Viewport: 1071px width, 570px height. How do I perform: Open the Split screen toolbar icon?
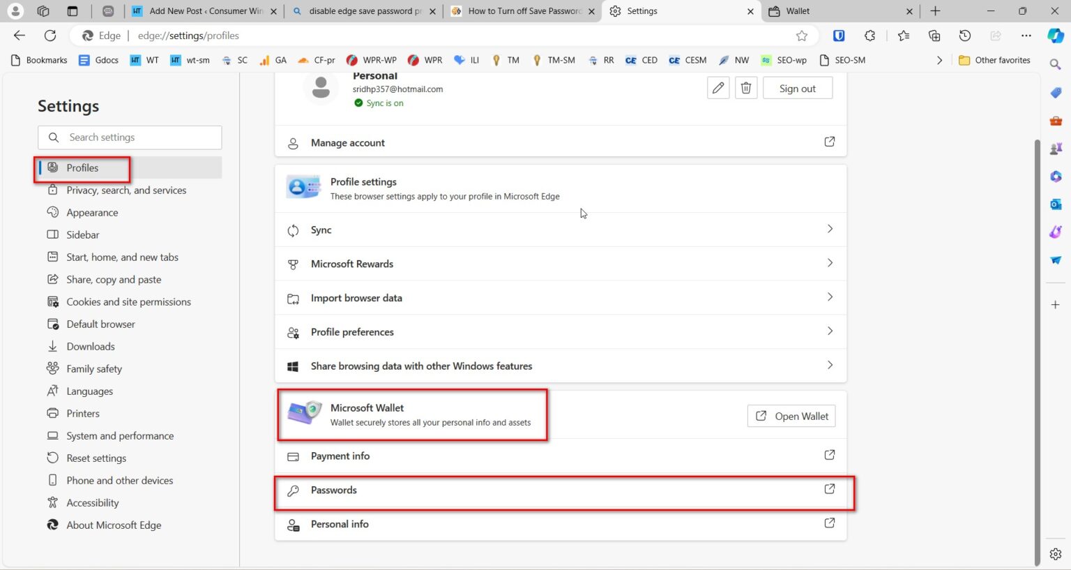995,36
